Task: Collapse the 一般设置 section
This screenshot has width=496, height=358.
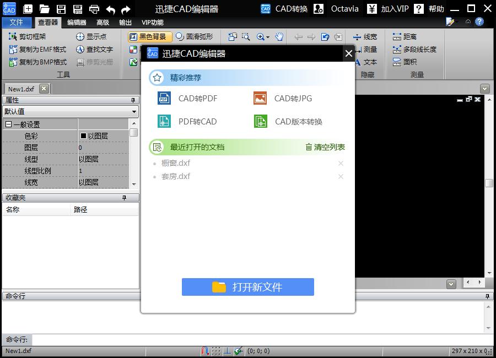Action: point(8,124)
